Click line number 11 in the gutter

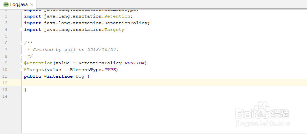(x=5, y=76)
